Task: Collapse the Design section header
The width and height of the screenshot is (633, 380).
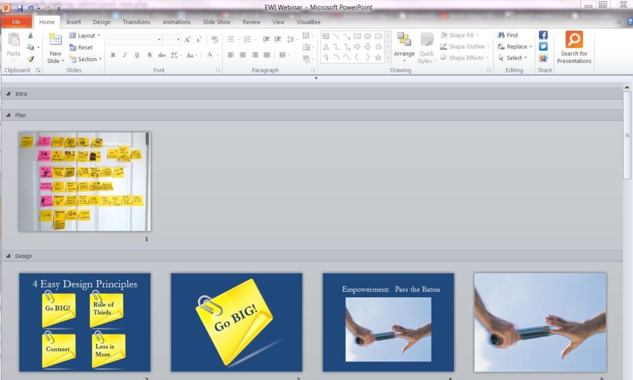Action: point(8,256)
